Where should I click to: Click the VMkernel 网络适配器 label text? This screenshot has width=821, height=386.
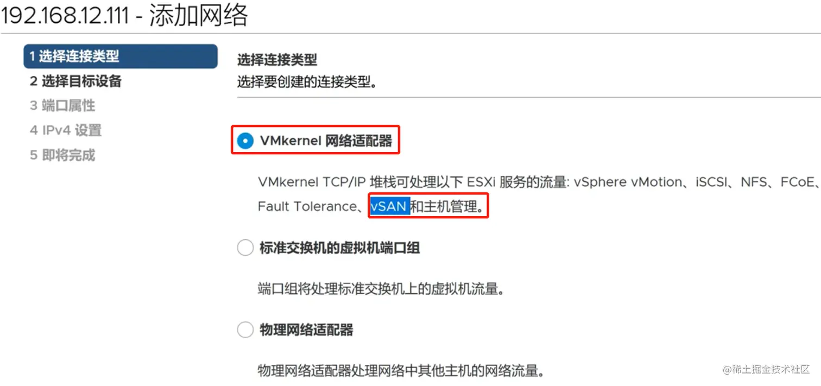326,141
